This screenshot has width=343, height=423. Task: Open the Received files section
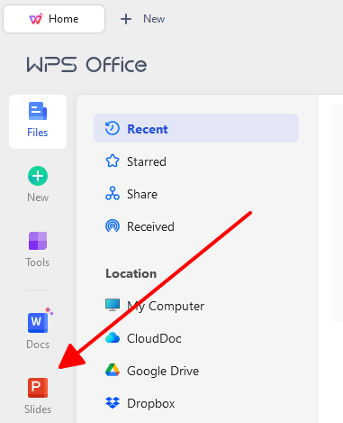[x=196, y=226]
